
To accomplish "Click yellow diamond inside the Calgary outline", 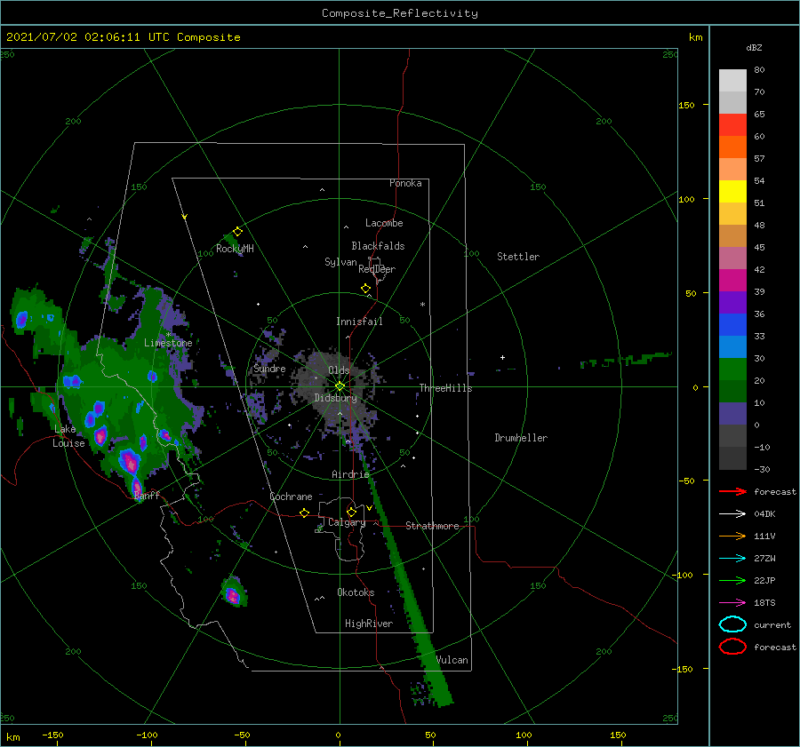I will 351,512.
